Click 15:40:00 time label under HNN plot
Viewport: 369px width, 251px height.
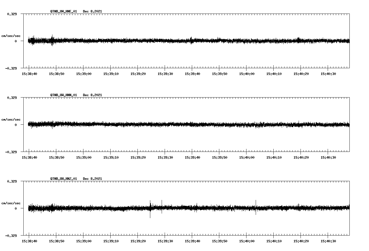247,158
